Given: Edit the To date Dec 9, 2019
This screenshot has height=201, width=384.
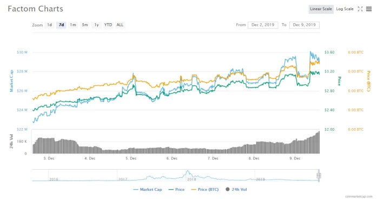Looking at the screenshot, I should pos(304,25).
